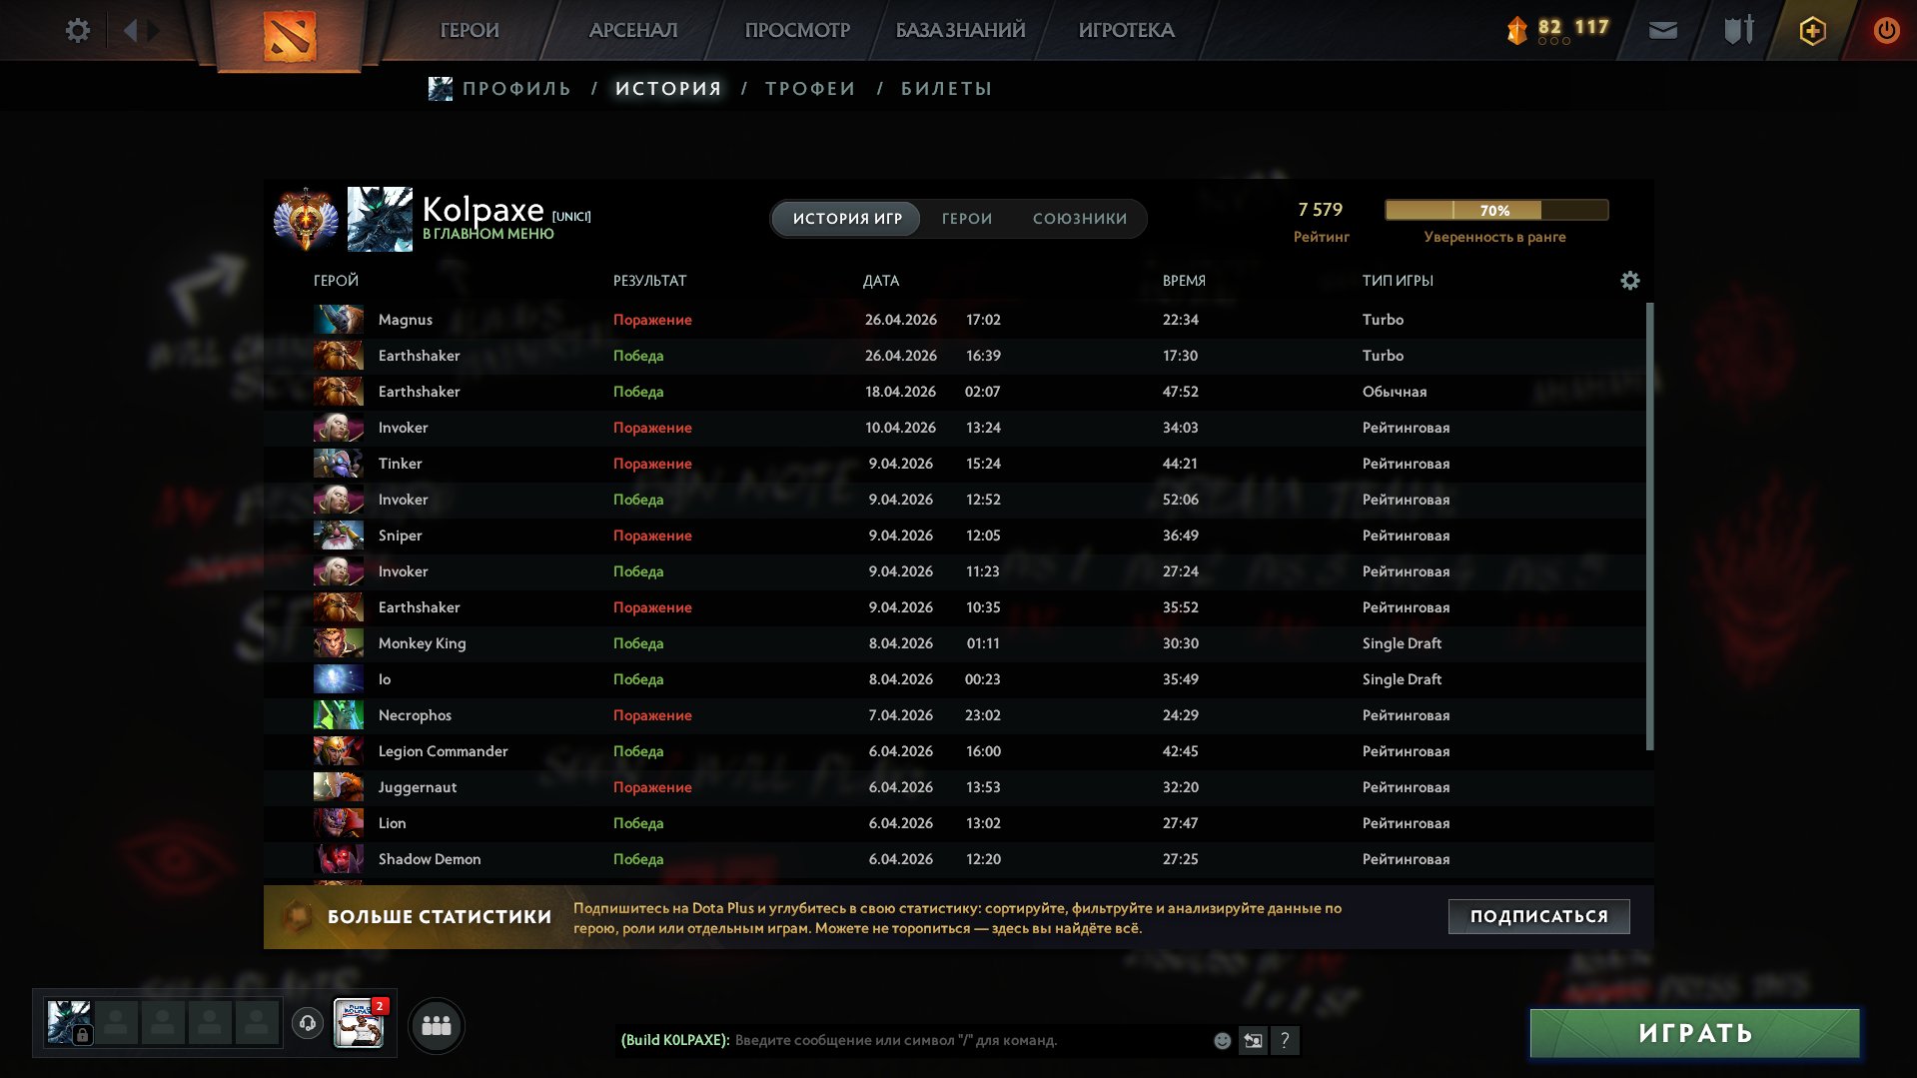The height and width of the screenshot is (1078, 1917).
Task: Open the emoticon picker in chat
Action: click(x=1222, y=1041)
